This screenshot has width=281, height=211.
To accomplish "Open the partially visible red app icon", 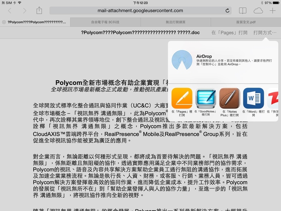I will coord(273,98).
